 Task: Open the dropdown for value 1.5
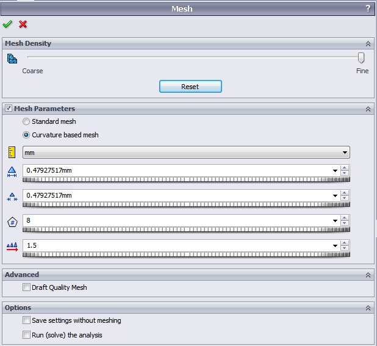click(335, 246)
